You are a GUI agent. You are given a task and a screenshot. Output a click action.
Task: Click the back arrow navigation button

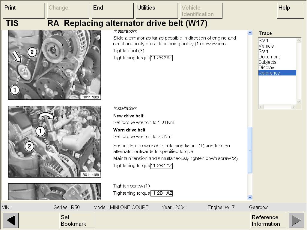11,220
